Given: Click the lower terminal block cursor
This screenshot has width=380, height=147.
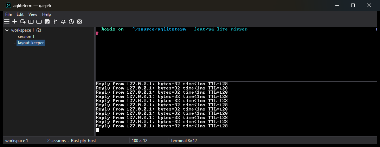Looking at the screenshot, I should (x=97, y=130).
